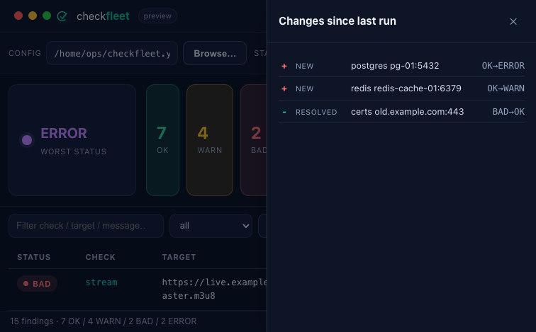Click the OK→WARN transition label
This screenshot has height=332, width=536.
pos(506,88)
